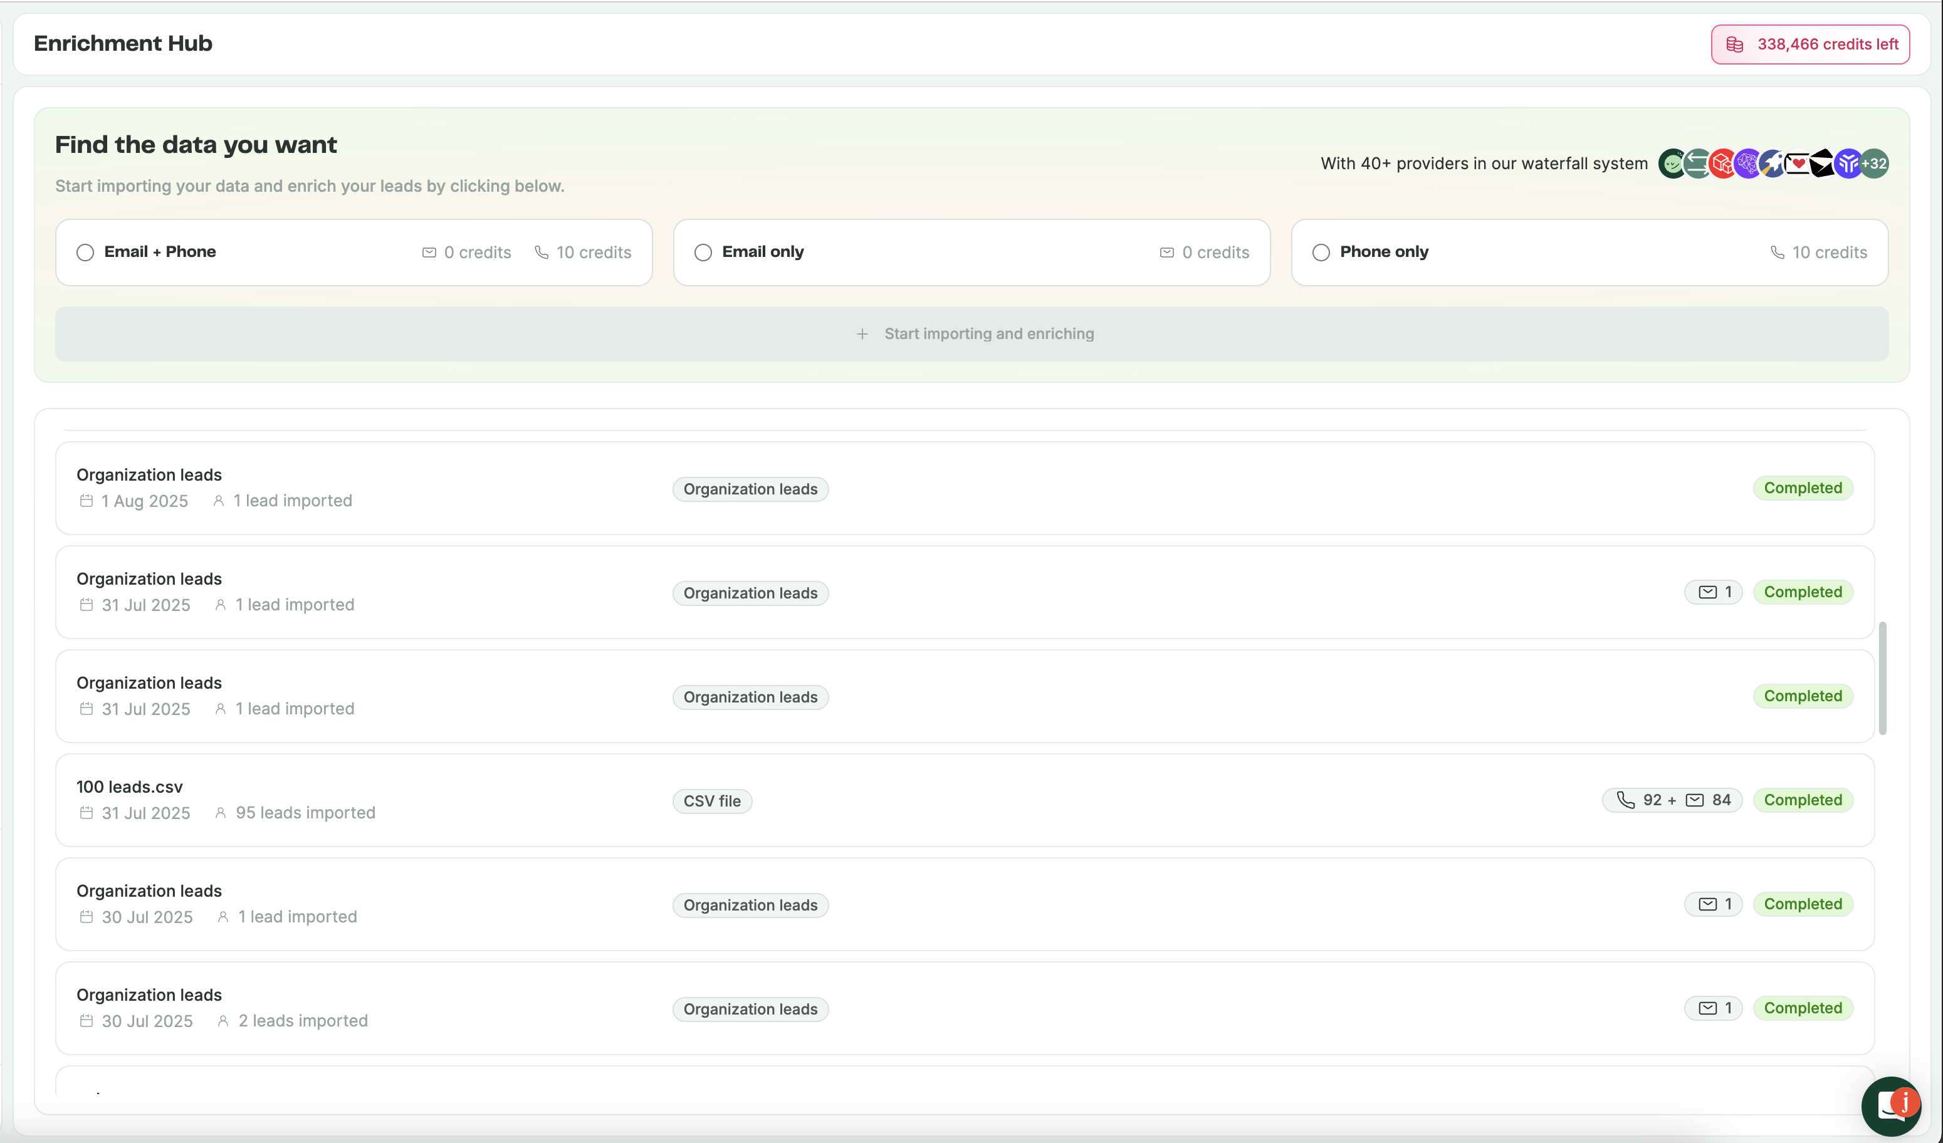Click the 338,466 credits left button
Viewport: 1943px width, 1143px height.
point(1809,44)
